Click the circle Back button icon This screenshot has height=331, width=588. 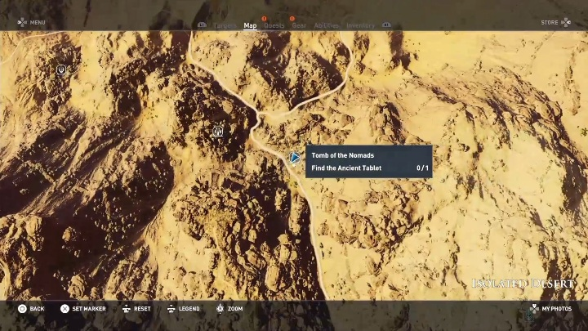pyautogui.click(x=22, y=308)
